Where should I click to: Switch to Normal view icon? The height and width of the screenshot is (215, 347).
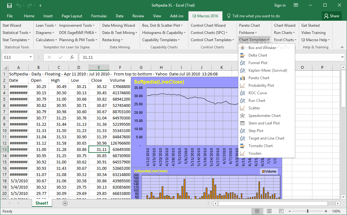pos(257,211)
